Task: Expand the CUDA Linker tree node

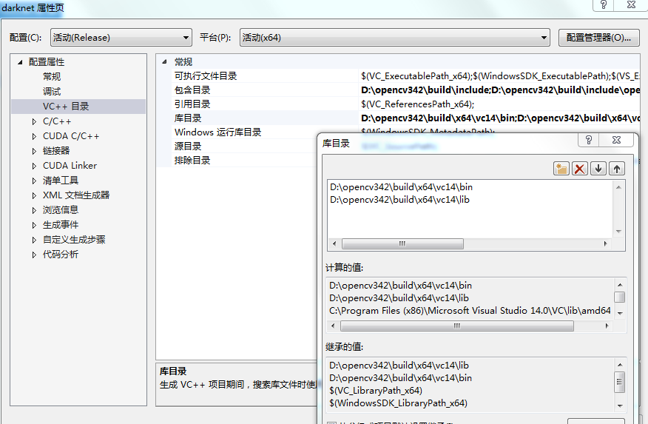Action: (34, 166)
